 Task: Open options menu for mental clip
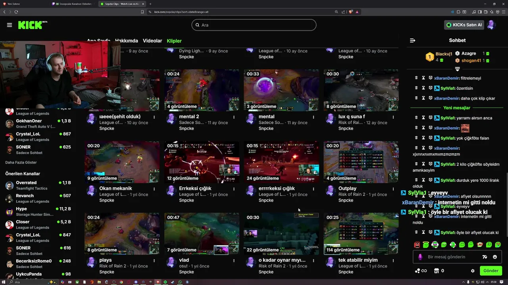314,117
